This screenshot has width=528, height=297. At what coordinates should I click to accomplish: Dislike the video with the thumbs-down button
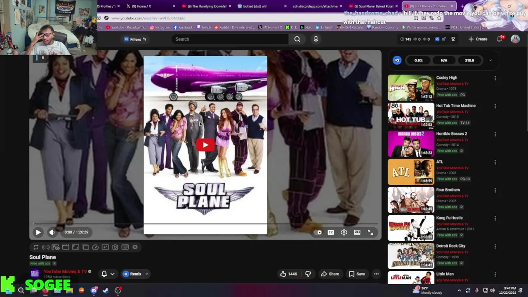pos(308,274)
